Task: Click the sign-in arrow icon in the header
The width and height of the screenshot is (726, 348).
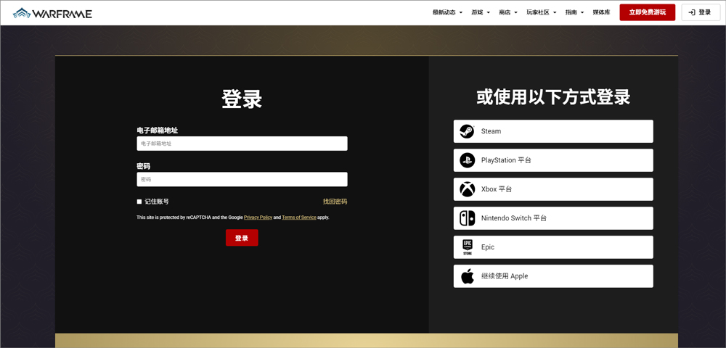Action: (x=692, y=12)
